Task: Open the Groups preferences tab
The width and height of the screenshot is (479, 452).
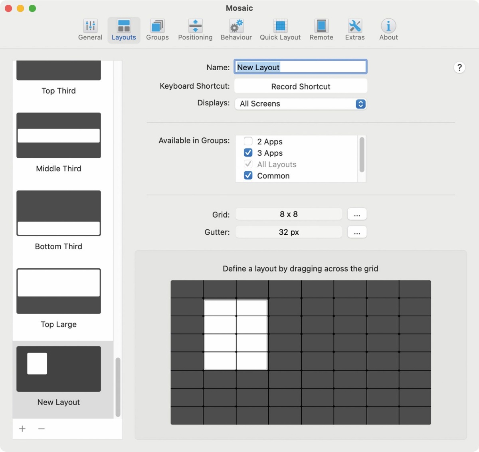Action: 157,30
